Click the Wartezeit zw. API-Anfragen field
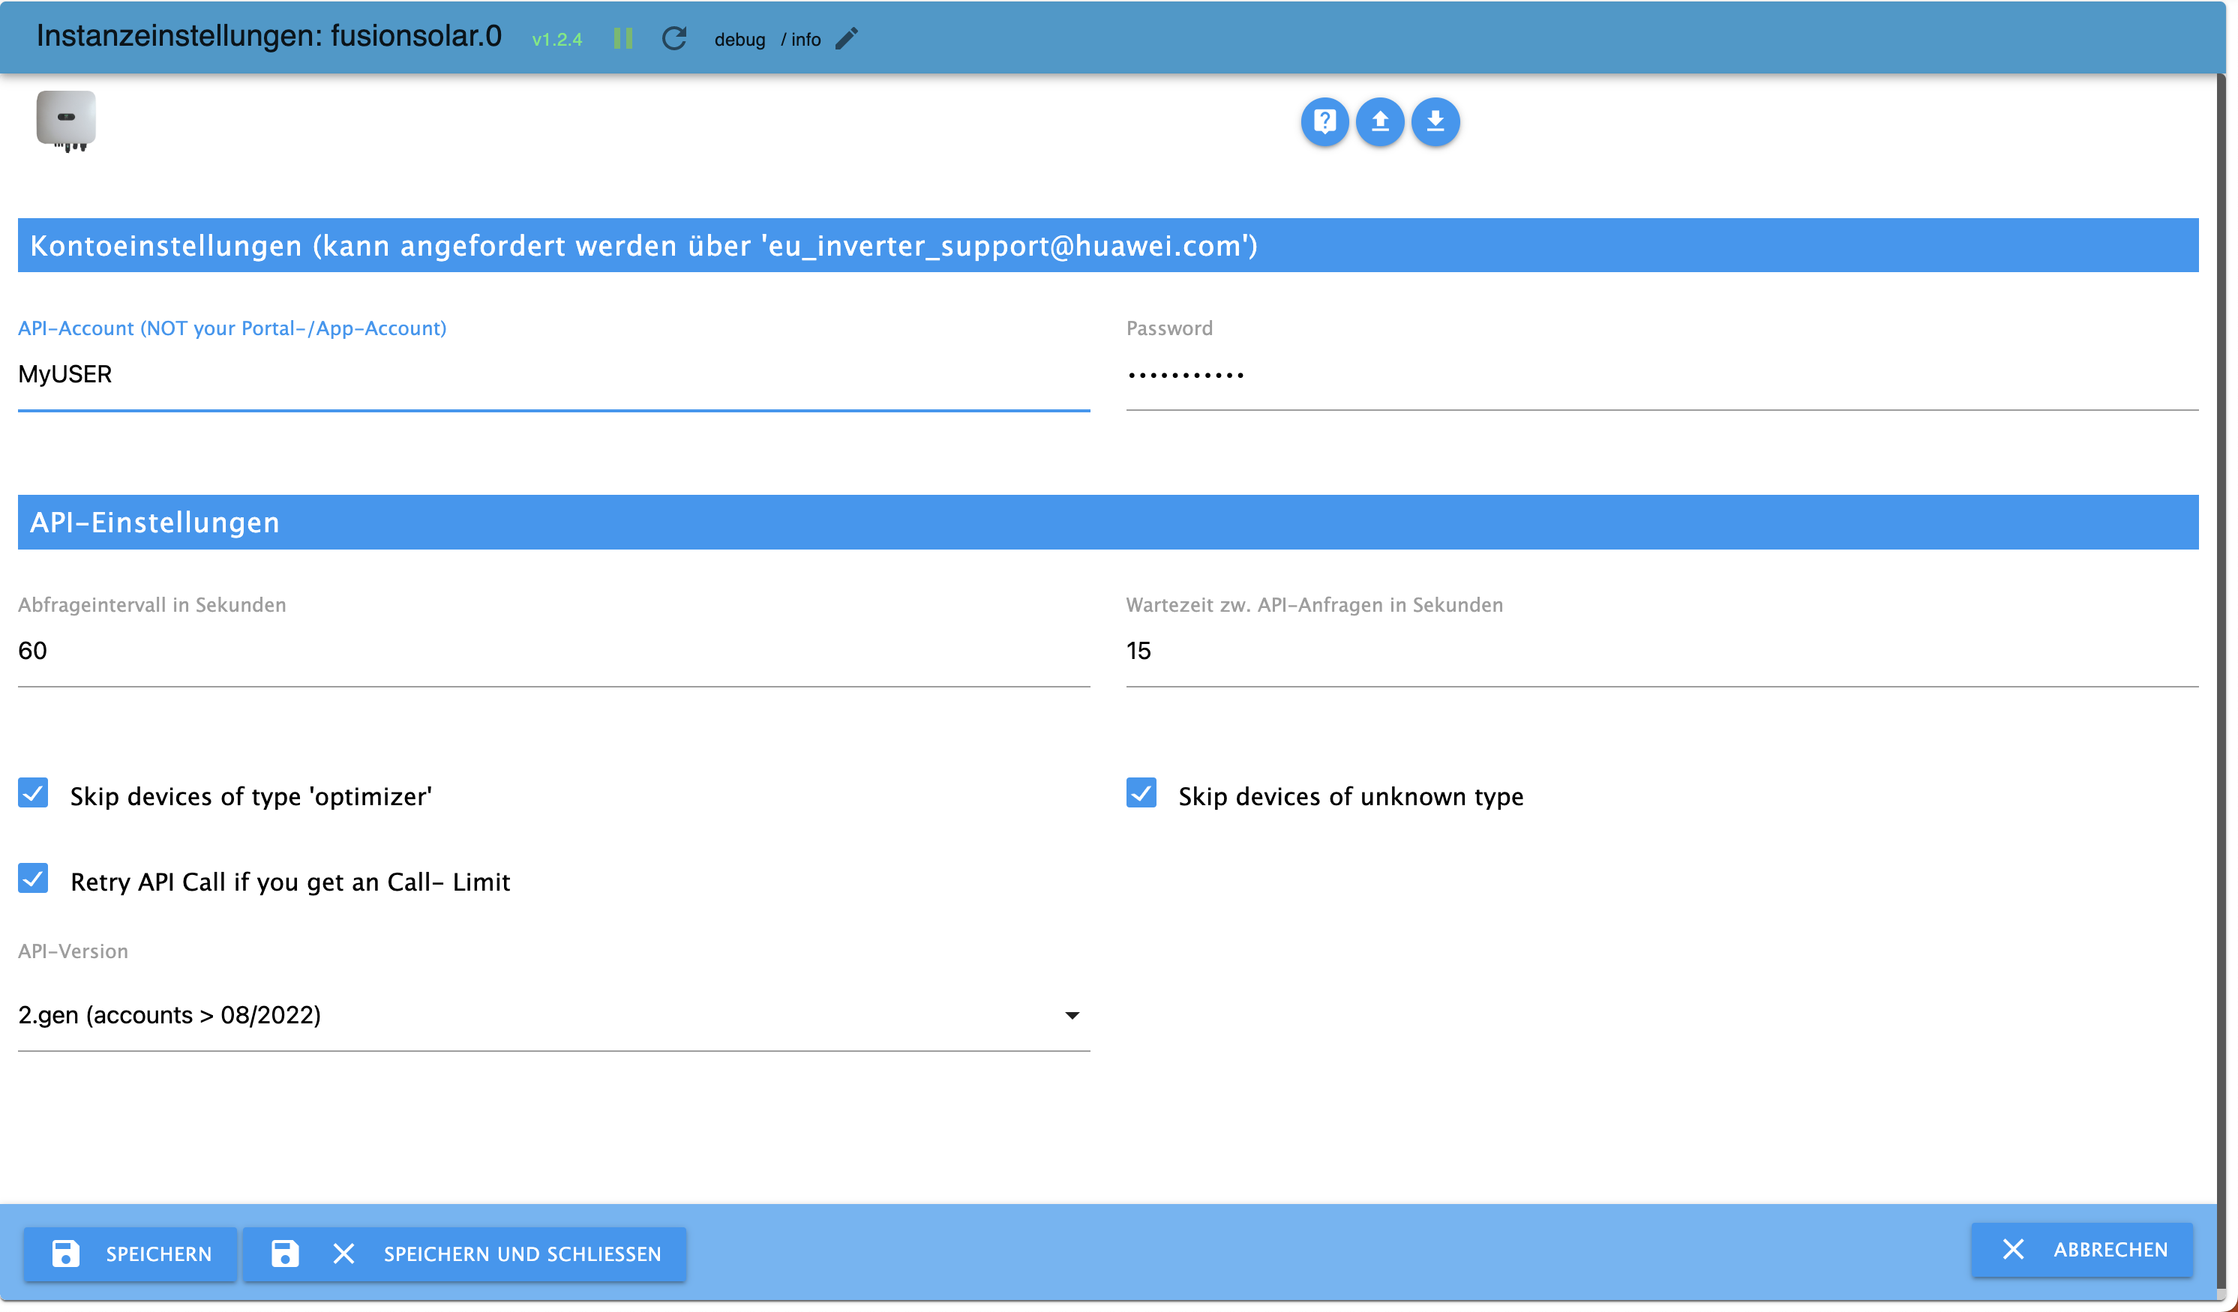2238x1312 pixels. (x=1660, y=650)
